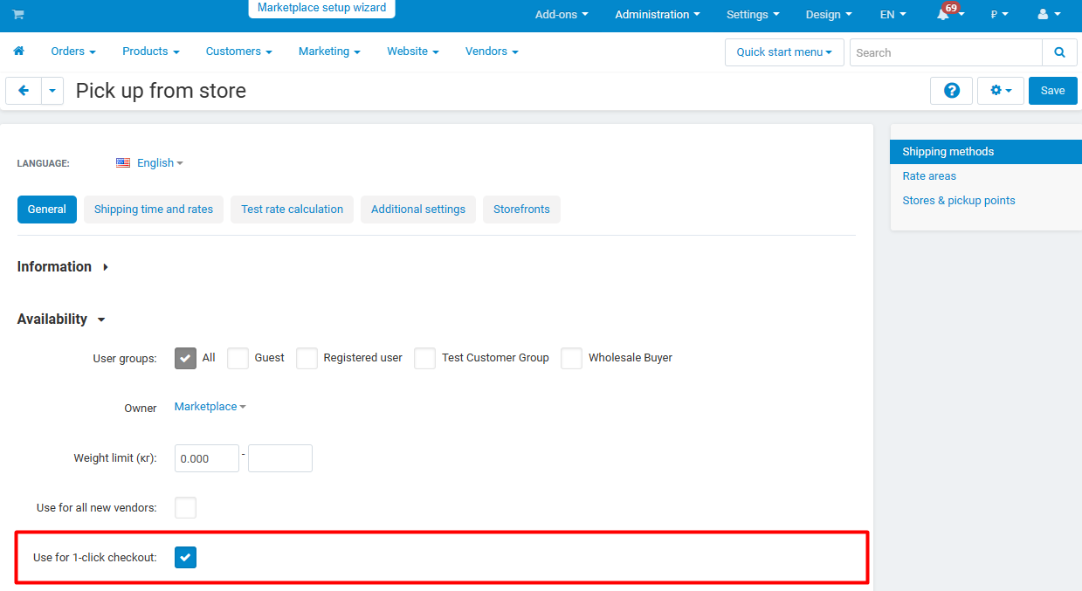Go to the home dashboard icon
The image size is (1082, 591).
(18, 52)
